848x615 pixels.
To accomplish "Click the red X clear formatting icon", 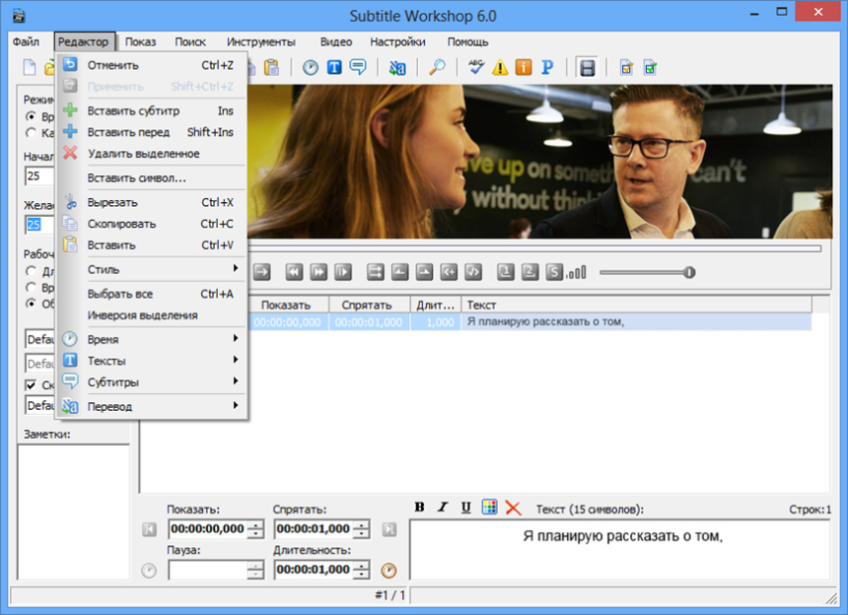I will pyautogui.click(x=513, y=508).
